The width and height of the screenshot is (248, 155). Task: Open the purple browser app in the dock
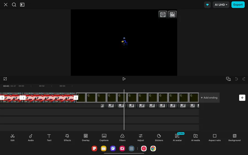113,148
